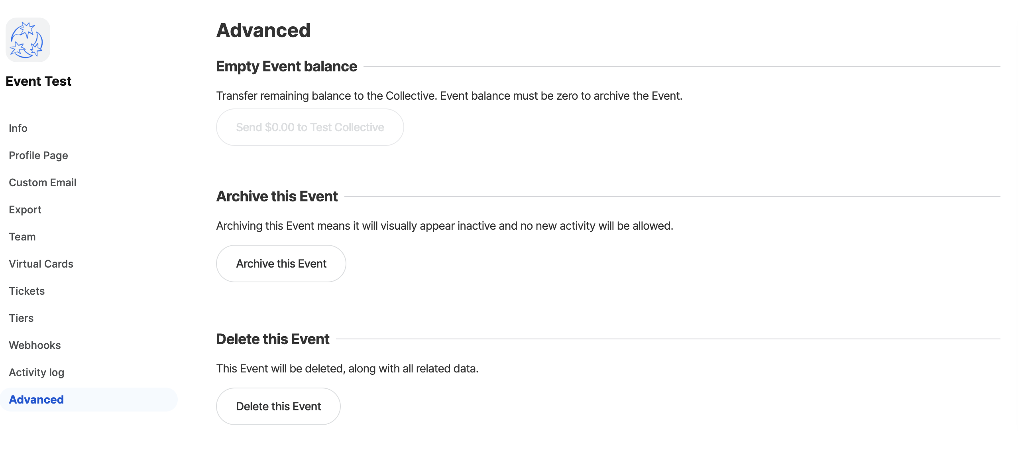Screen dimensions: 1018x453
Task: Open the Tickets section
Action: tap(27, 291)
